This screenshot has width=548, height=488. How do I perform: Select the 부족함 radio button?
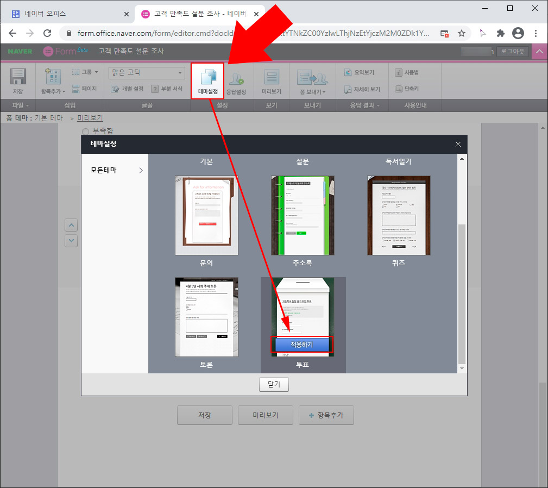click(x=85, y=132)
